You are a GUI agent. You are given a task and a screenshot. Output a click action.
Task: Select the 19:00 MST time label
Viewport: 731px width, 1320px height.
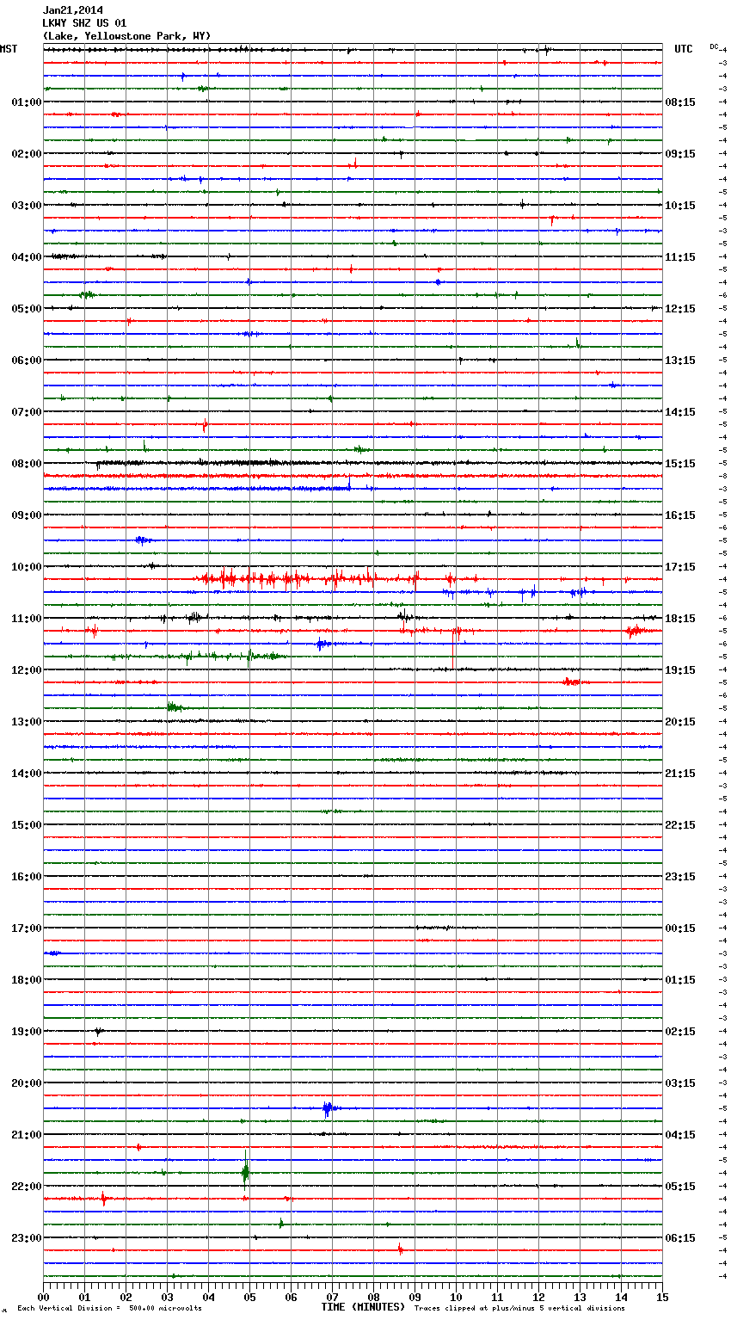coord(26,1032)
